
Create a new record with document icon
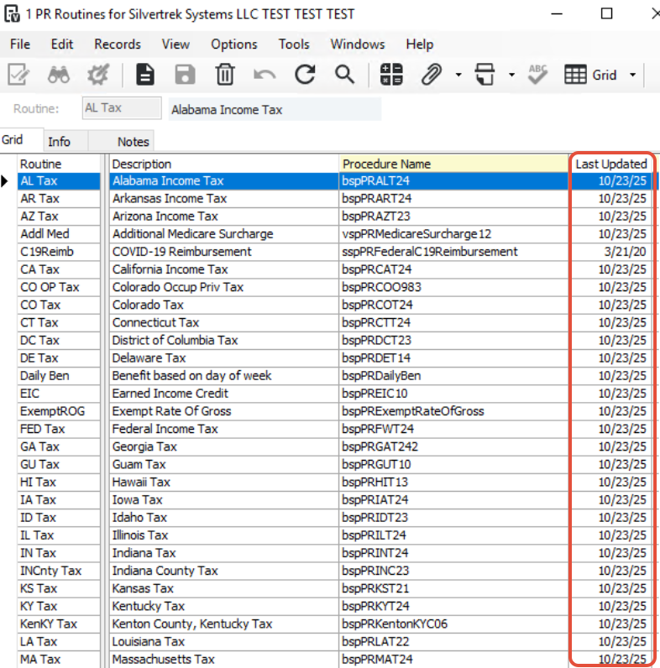coord(145,75)
